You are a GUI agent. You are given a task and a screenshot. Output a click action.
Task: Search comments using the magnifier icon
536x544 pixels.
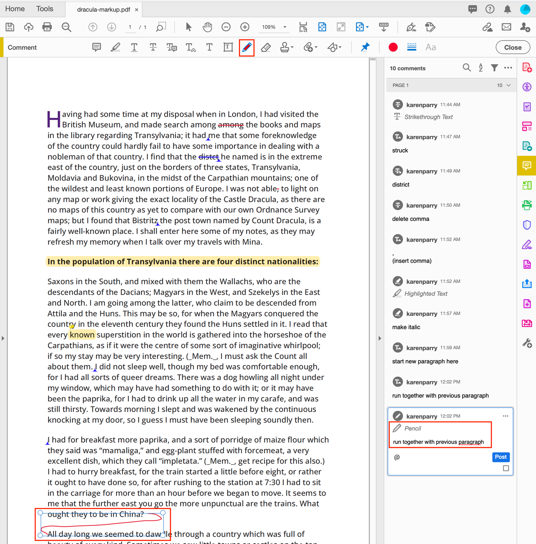(x=466, y=68)
